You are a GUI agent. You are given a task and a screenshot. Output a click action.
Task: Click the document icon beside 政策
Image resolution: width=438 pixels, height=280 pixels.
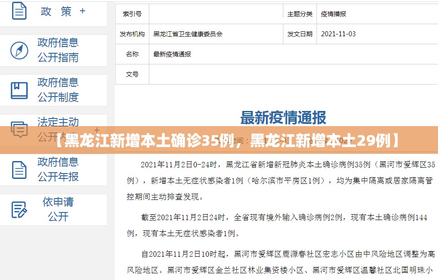pos(19,11)
